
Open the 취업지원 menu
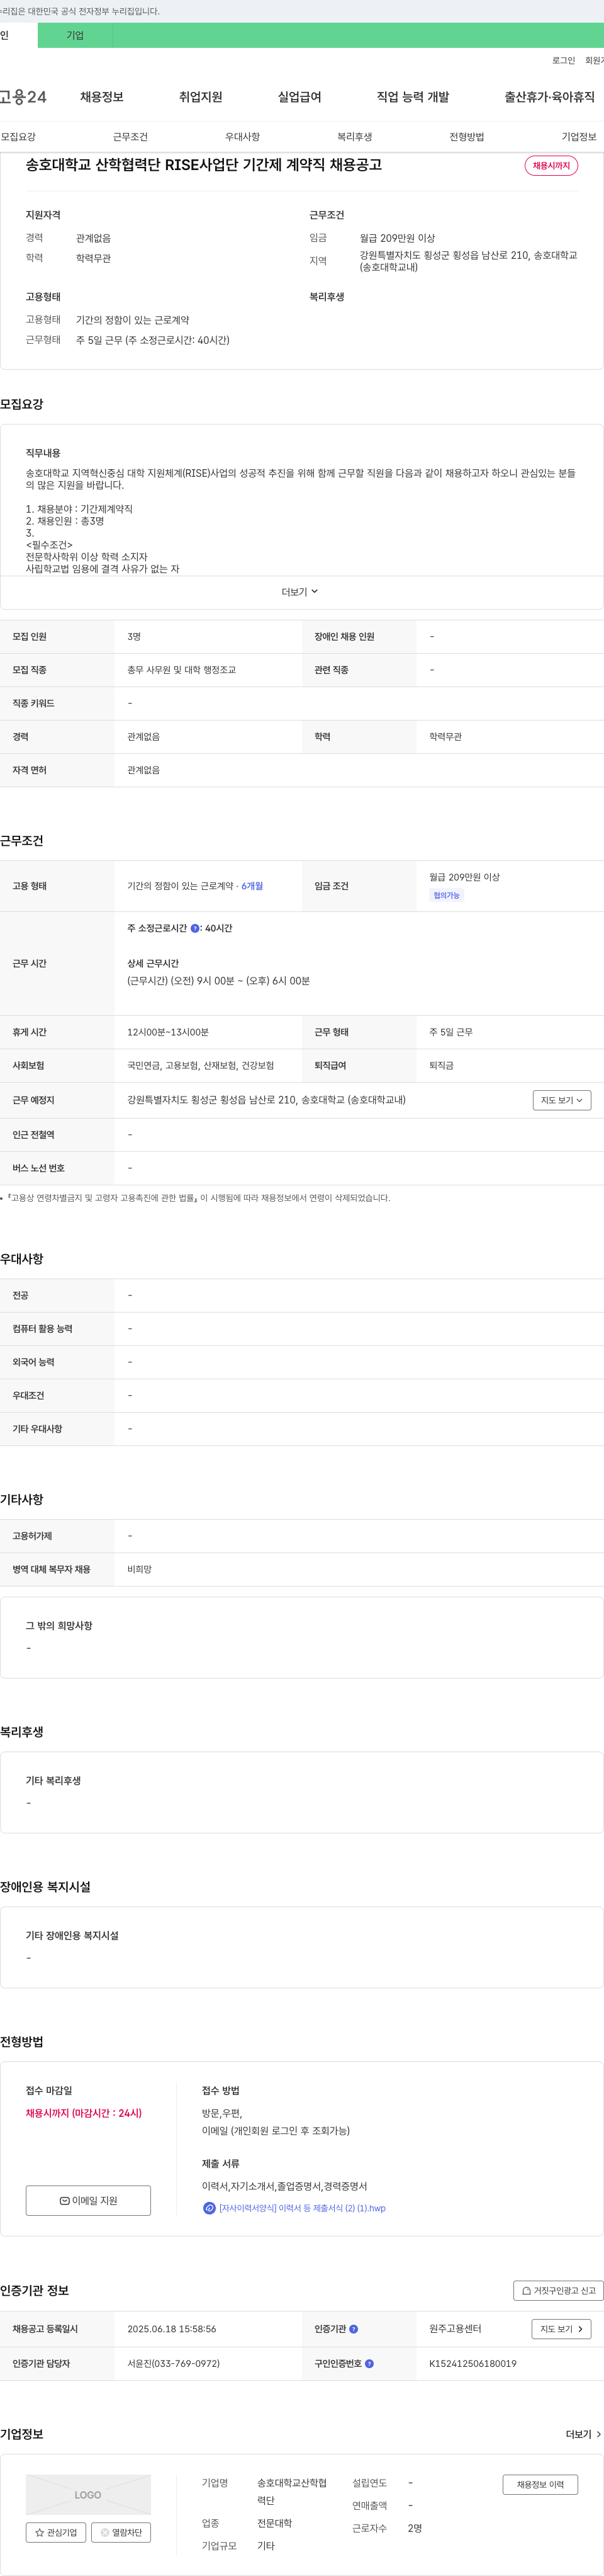click(x=201, y=97)
